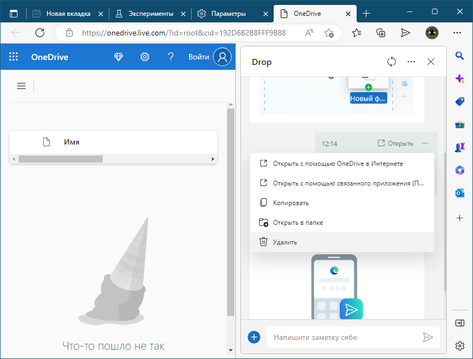Screen dimensions: 473x359
Task: Click the Войти sign-in button
Action: [210, 57]
